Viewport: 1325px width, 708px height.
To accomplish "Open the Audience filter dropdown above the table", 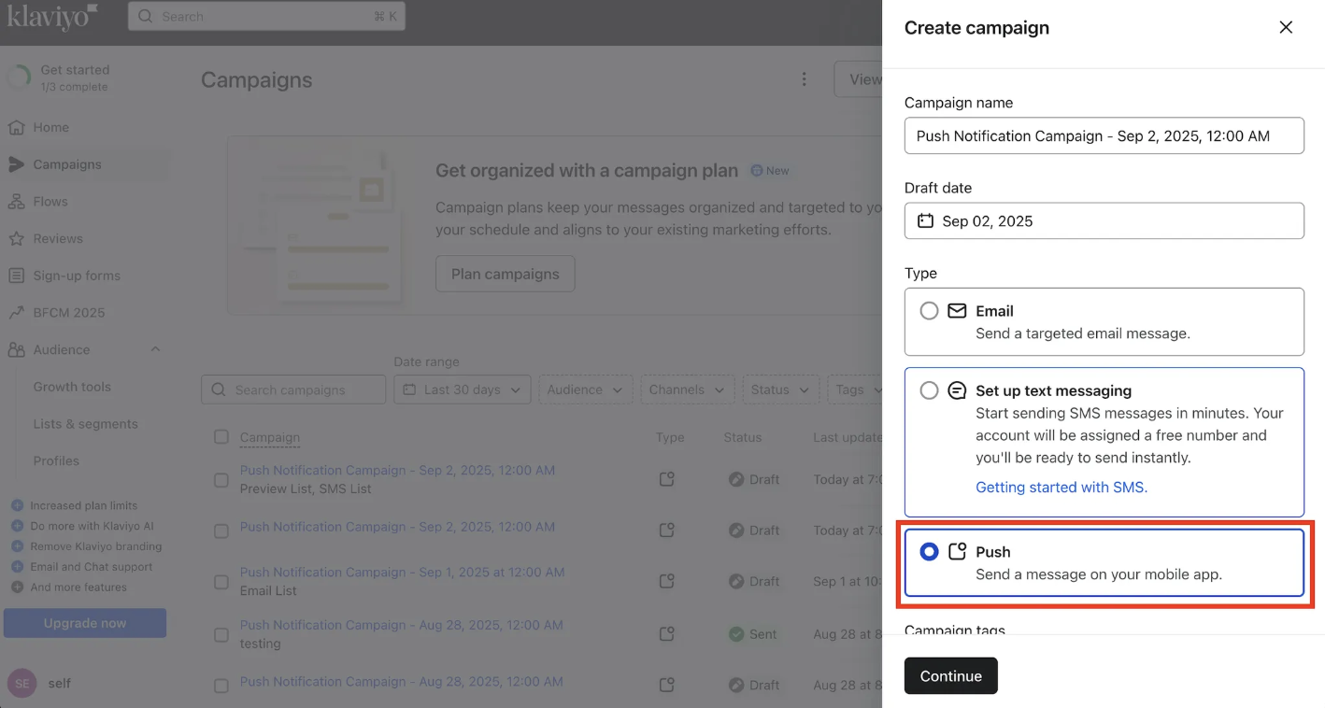I will tap(586, 389).
